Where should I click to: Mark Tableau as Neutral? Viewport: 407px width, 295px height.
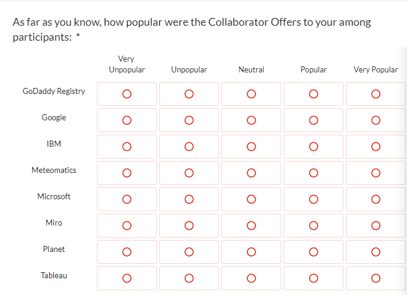(251, 278)
